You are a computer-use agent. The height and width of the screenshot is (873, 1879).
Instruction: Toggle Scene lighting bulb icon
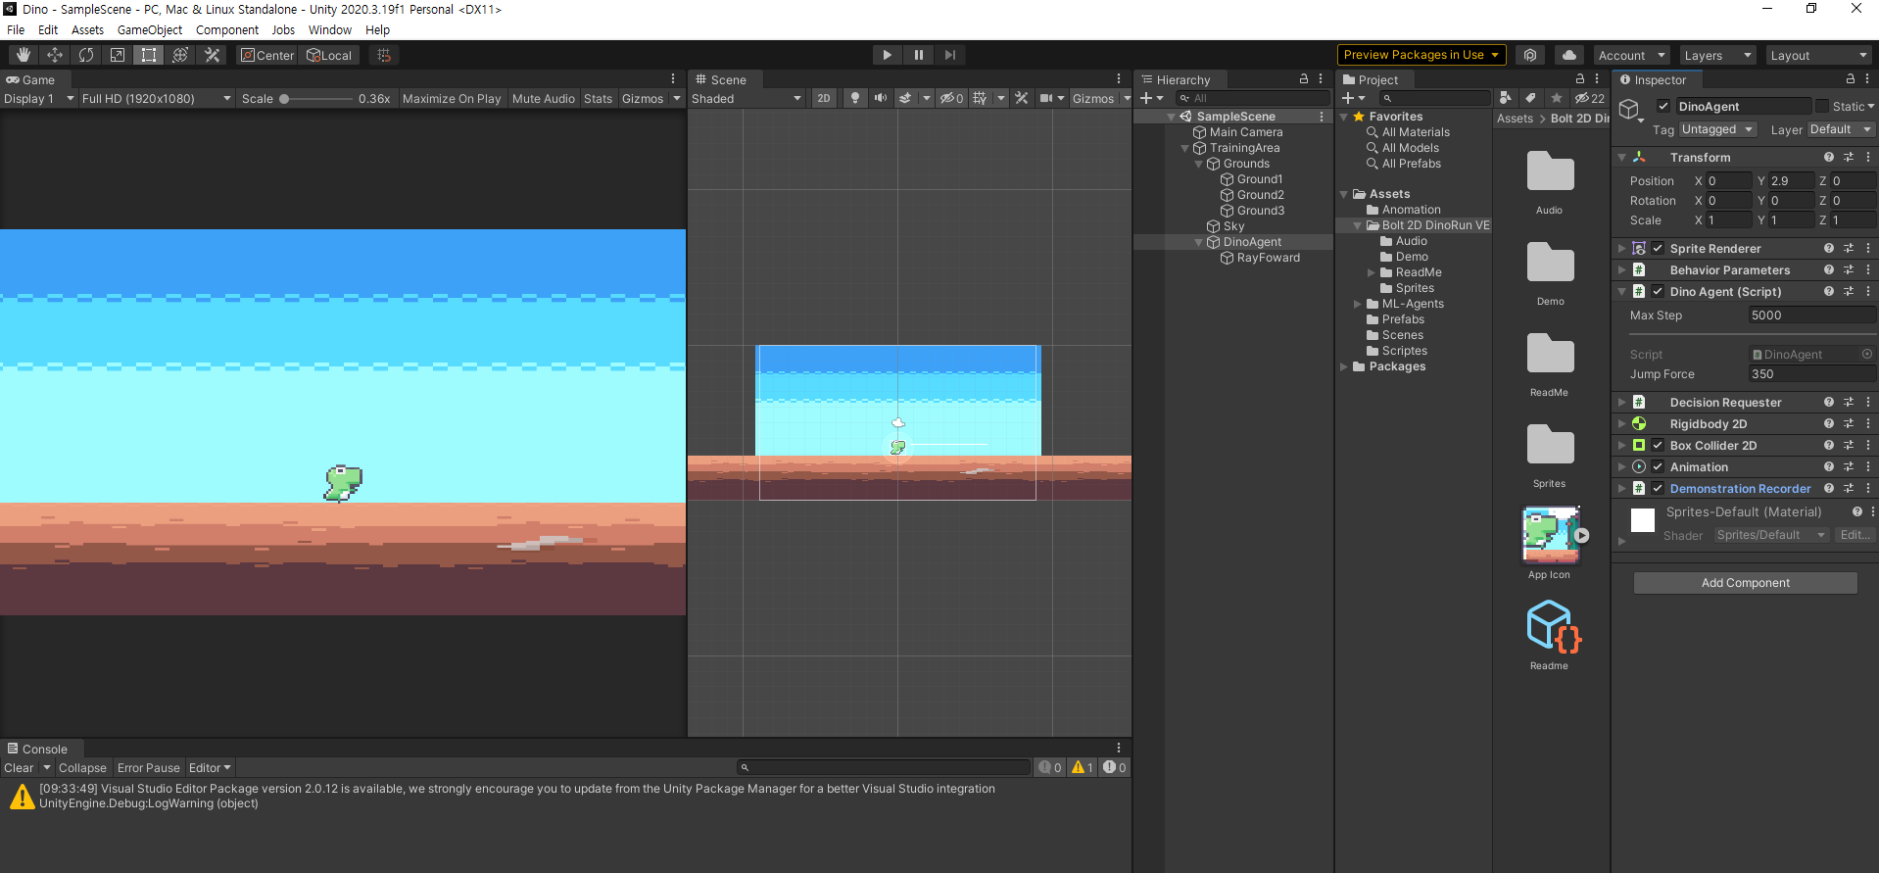pyautogui.click(x=855, y=98)
